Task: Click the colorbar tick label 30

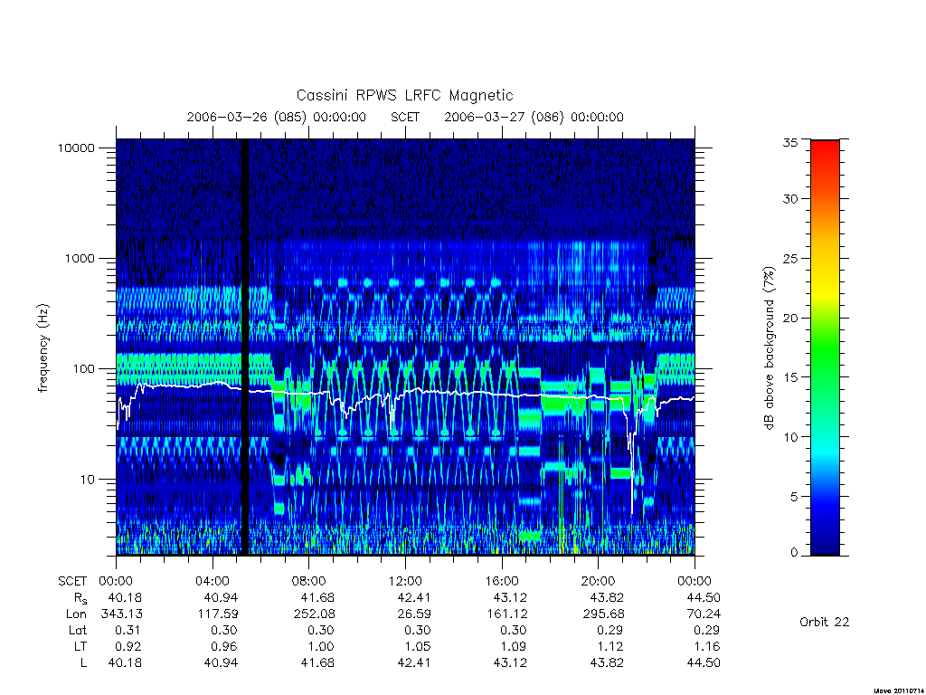Action: click(x=790, y=199)
